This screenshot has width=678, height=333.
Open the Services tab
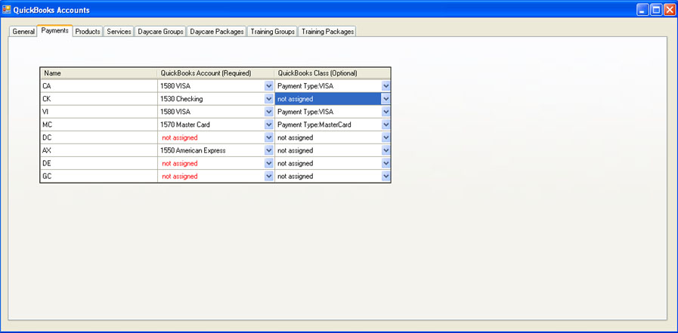tap(119, 32)
